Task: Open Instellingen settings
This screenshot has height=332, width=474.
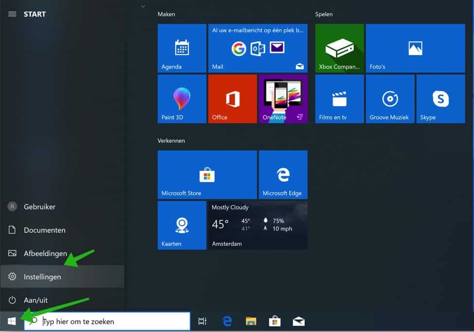Action: click(x=62, y=277)
